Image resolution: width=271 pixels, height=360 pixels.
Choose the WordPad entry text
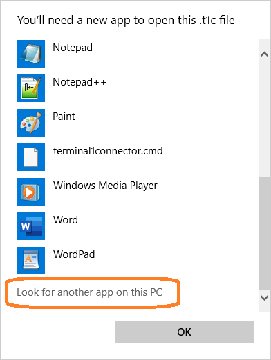click(x=74, y=254)
